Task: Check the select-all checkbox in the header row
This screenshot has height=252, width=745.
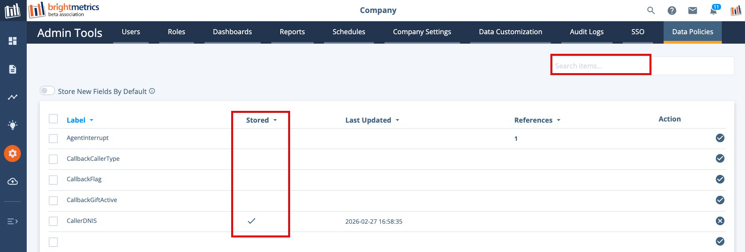Action: [53, 119]
